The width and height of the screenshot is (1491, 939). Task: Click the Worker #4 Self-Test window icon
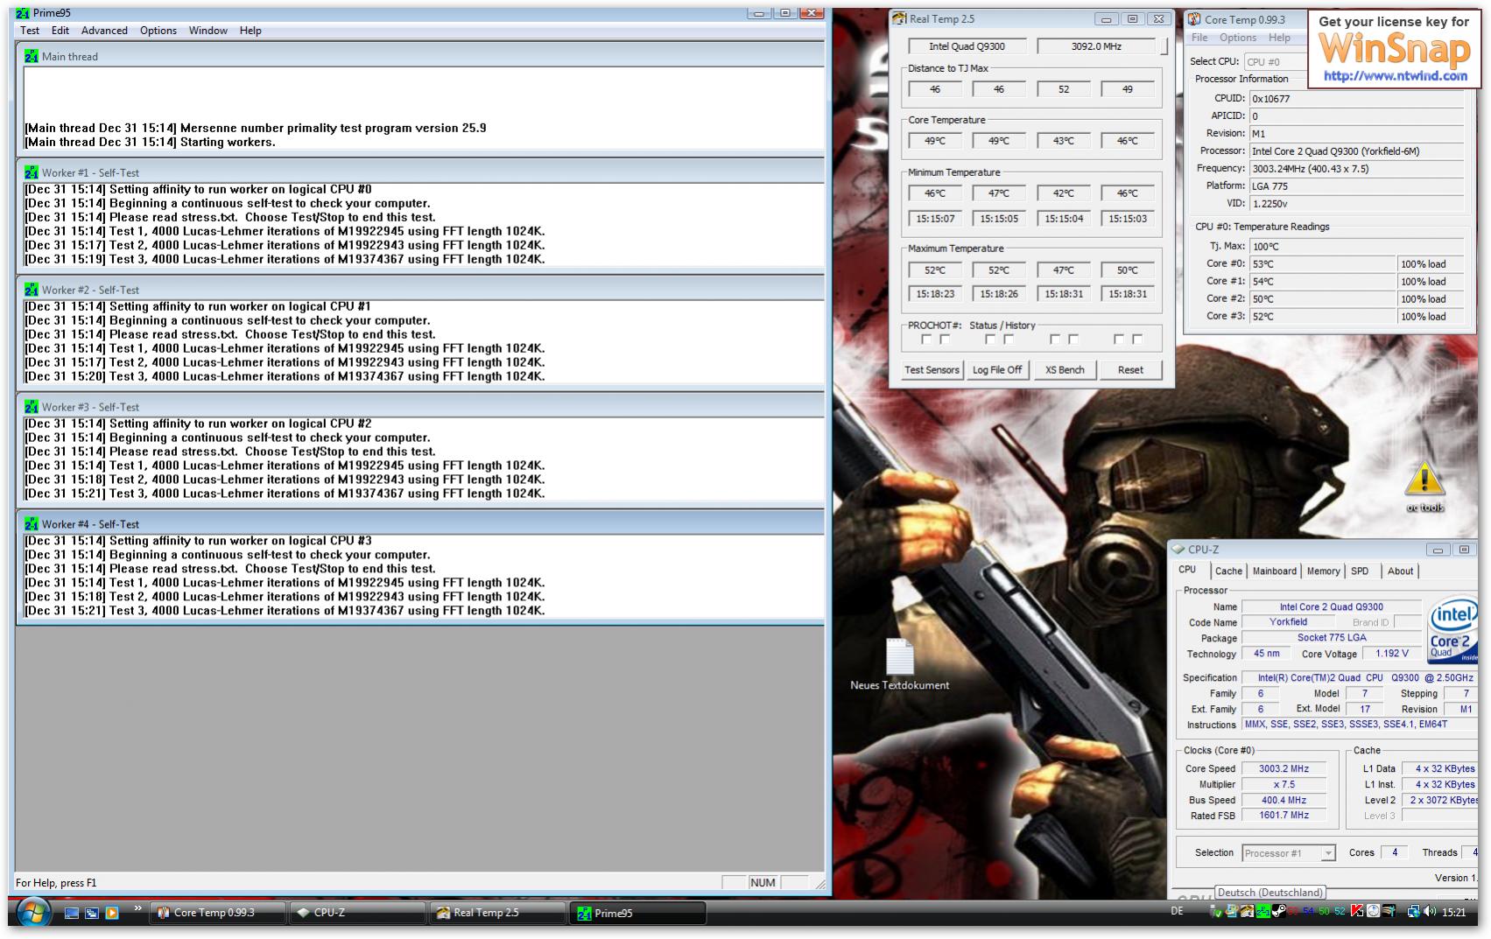pos(32,524)
